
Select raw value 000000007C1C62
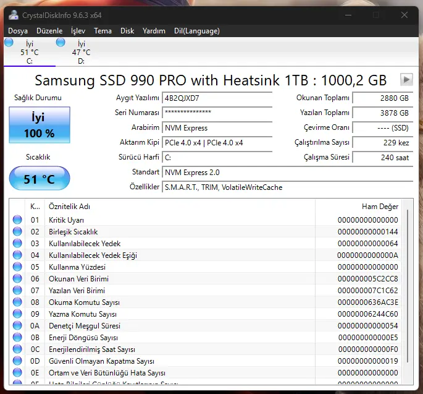click(x=367, y=291)
